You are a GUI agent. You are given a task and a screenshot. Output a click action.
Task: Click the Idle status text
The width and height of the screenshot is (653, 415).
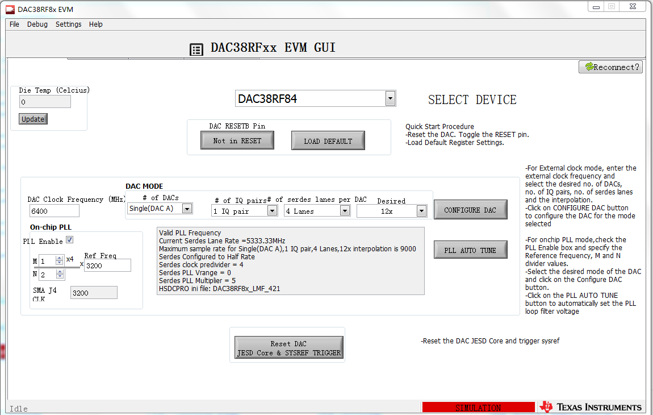pos(19,409)
